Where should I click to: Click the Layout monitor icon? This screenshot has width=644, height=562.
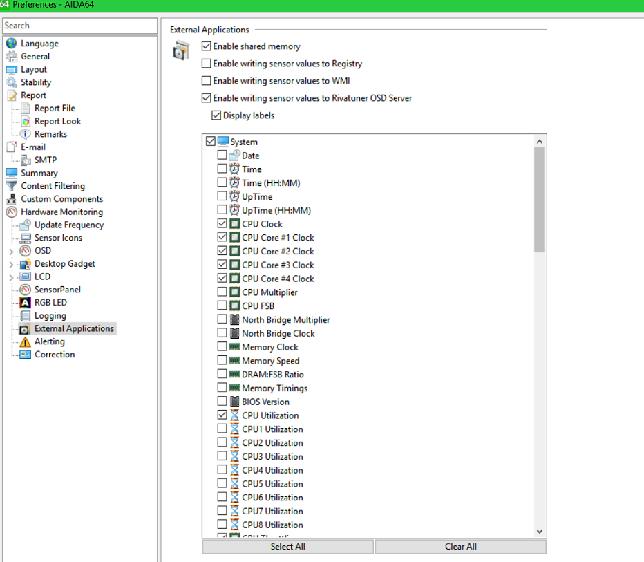(12, 69)
